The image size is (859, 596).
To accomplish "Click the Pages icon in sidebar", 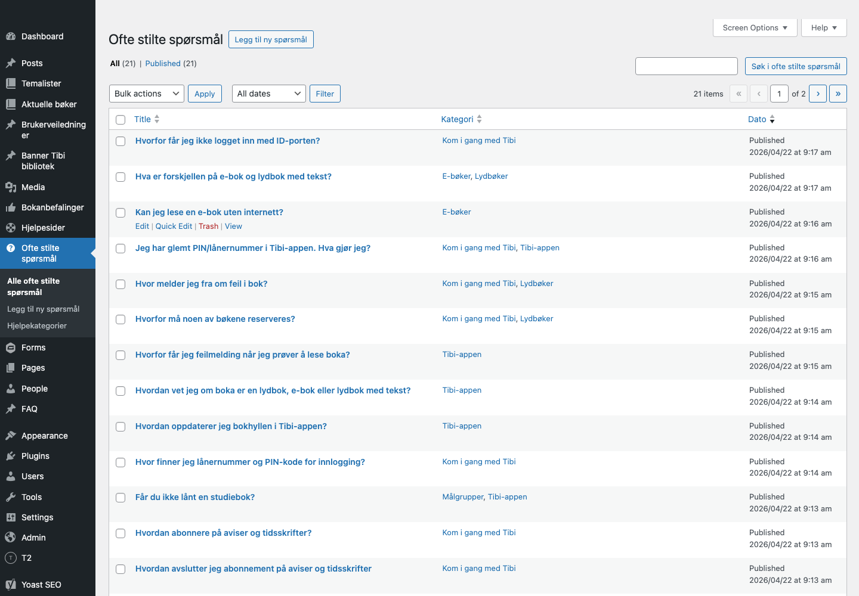I will 11,368.
